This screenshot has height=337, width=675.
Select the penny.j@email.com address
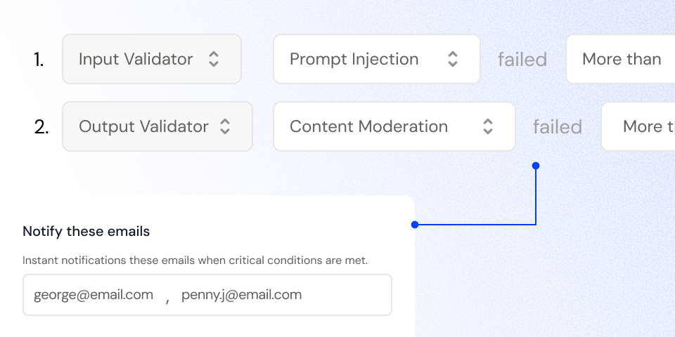coord(241,295)
